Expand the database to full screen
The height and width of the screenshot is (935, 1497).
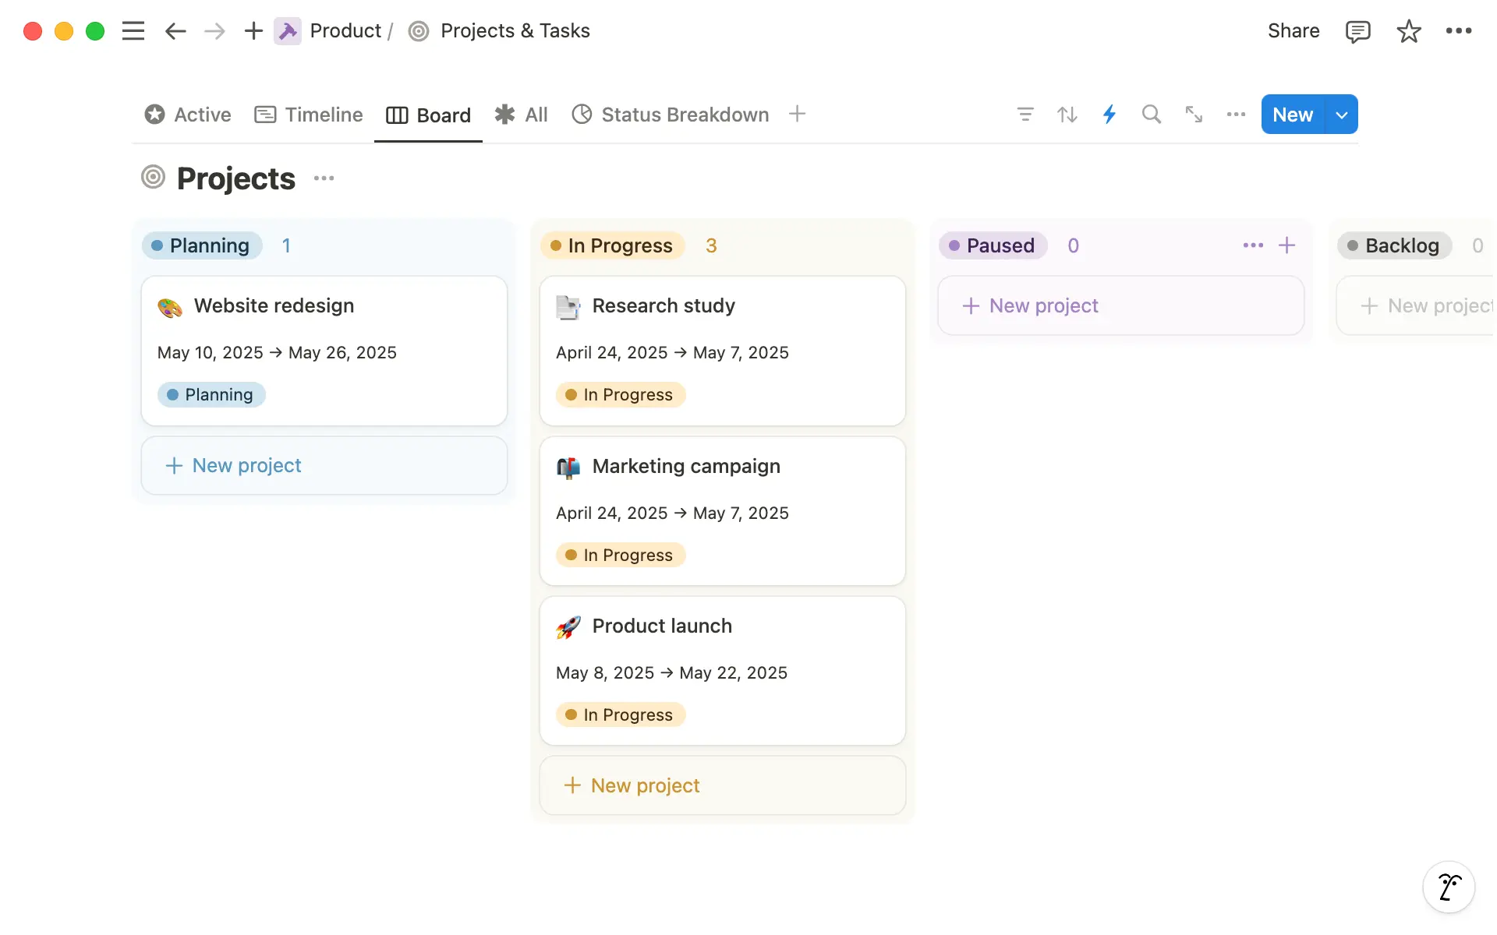coord(1194,114)
